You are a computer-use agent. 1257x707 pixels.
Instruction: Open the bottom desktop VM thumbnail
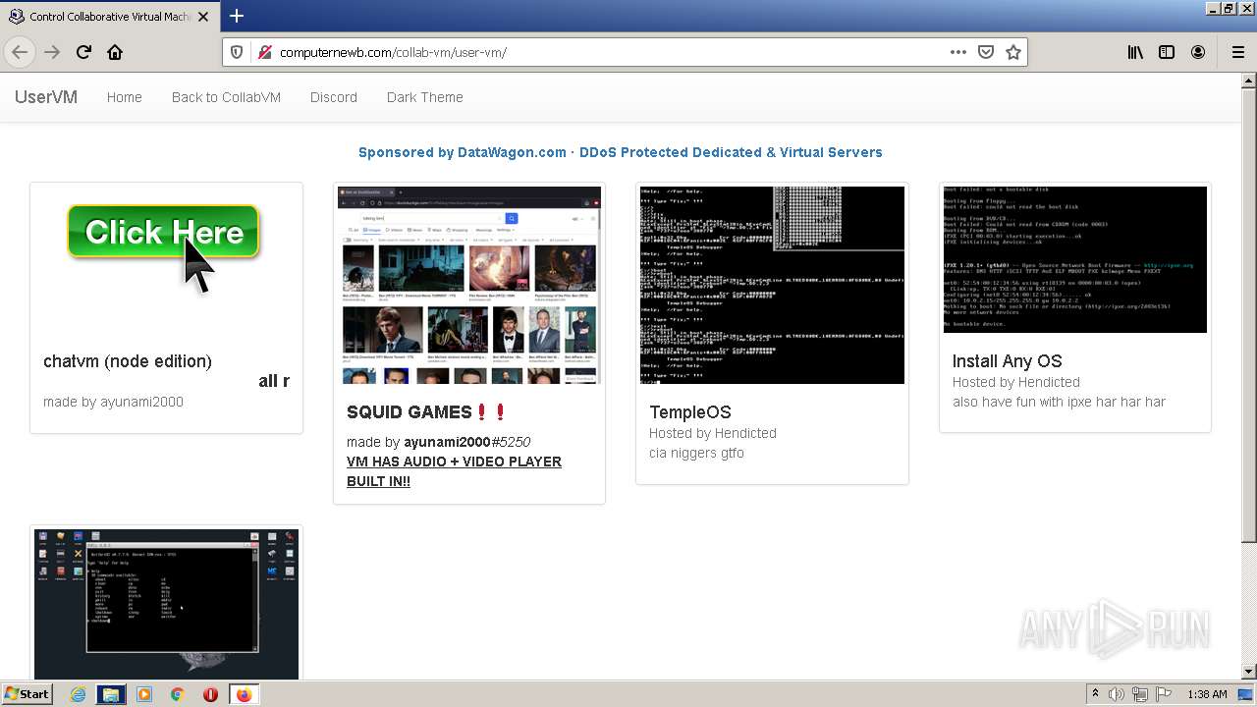(166, 604)
